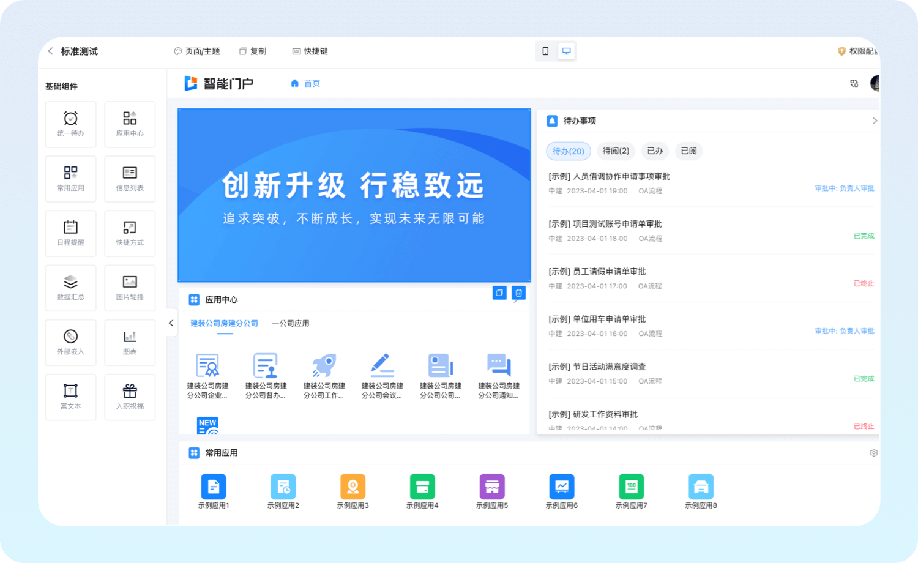Open 页面/主题 settings
The width and height of the screenshot is (918, 563).
click(x=197, y=51)
